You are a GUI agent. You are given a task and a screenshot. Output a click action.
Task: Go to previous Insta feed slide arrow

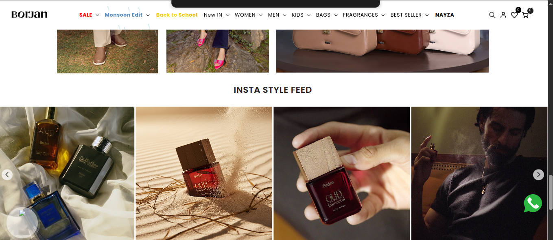tap(7, 175)
